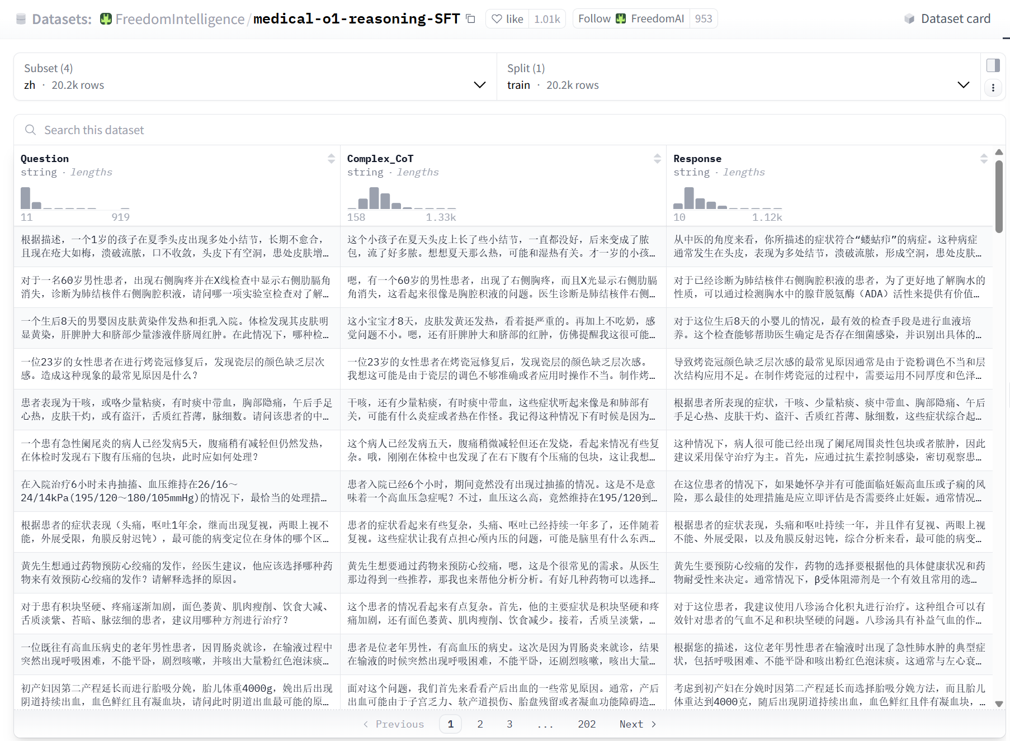Click the Complex_CoT length histogram
Image resolution: width=1010 pixels, height=741 pixels.
click(402, 198)
